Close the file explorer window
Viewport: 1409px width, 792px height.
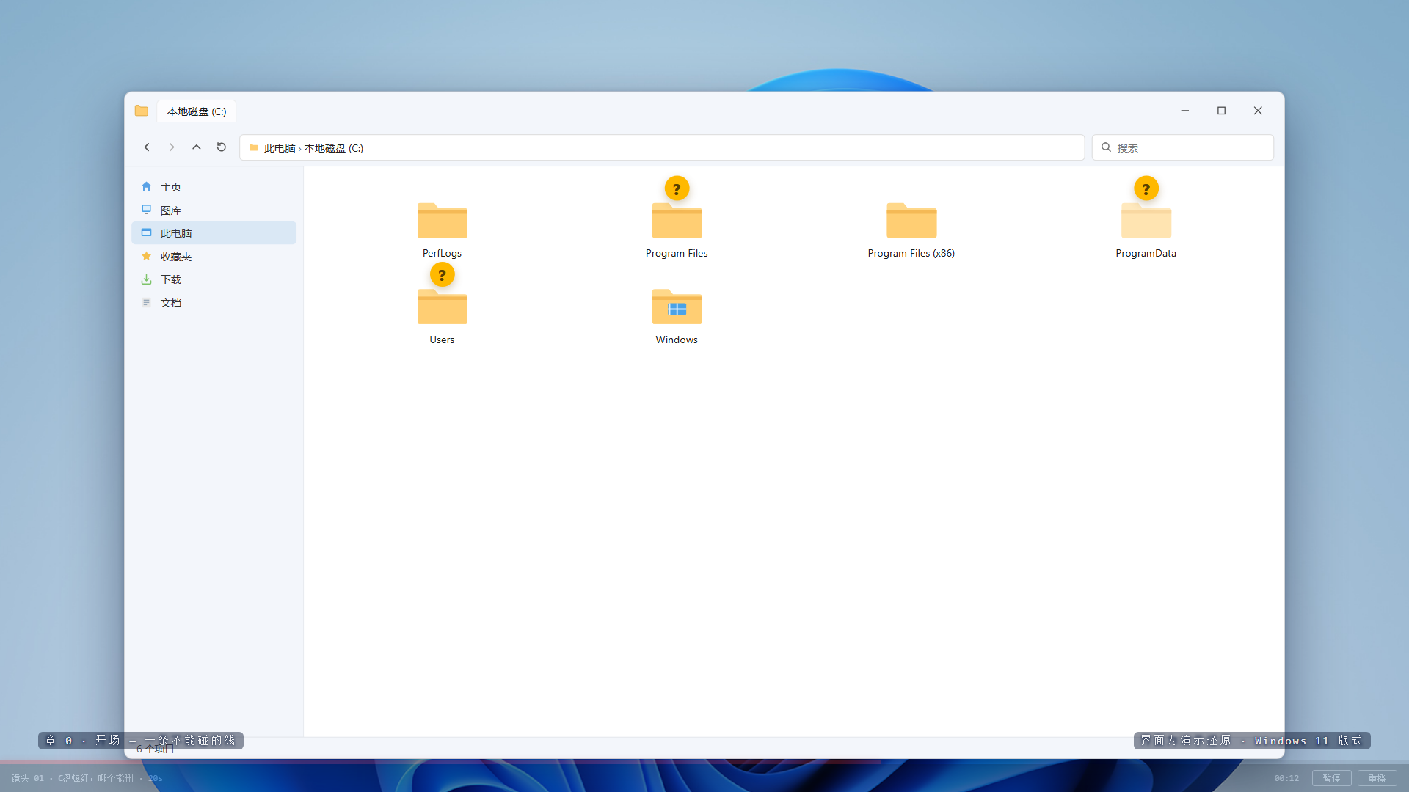1258,111
